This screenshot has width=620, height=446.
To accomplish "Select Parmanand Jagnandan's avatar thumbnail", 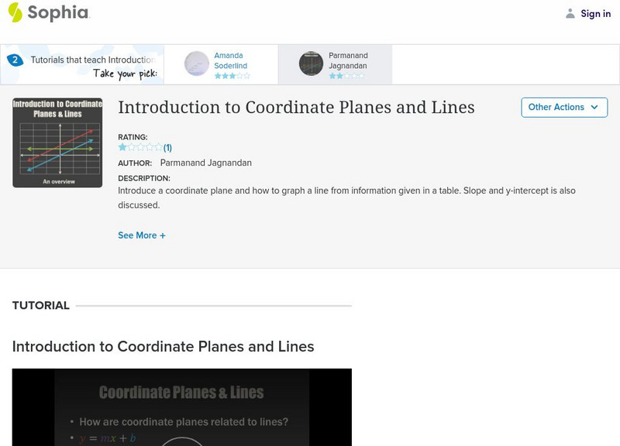I will tap(312, 63).
